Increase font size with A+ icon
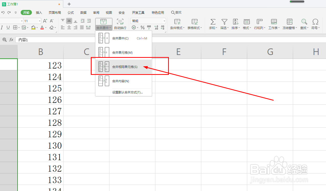Screen dimensions: 326x191 (x=45, y=21)
